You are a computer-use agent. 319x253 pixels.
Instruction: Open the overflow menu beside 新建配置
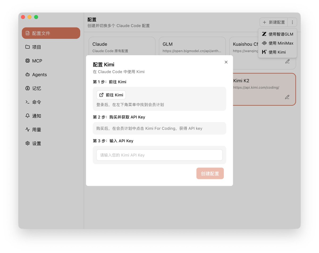pyautogui.click(x=292, y=22)
